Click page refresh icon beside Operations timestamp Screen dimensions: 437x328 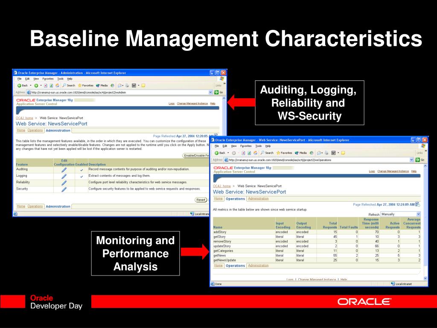[417, 205]
